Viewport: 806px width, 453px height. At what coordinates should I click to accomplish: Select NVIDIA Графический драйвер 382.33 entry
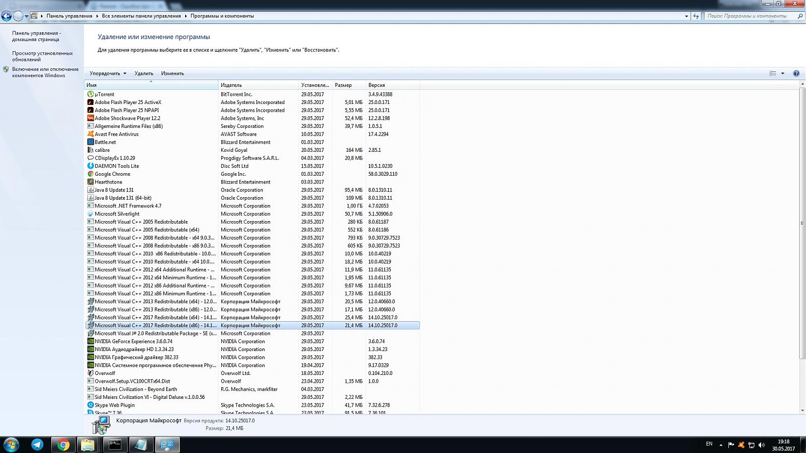coord(252,357)
